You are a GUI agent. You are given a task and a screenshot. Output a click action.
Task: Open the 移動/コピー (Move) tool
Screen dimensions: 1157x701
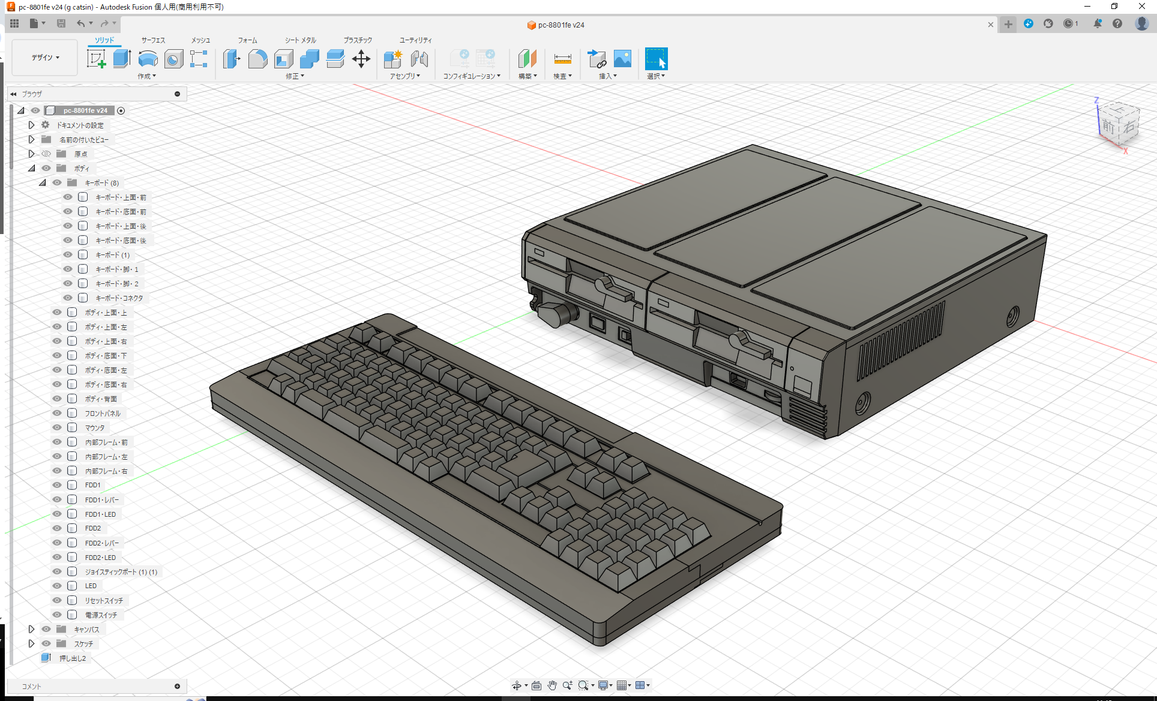[361, 59]
